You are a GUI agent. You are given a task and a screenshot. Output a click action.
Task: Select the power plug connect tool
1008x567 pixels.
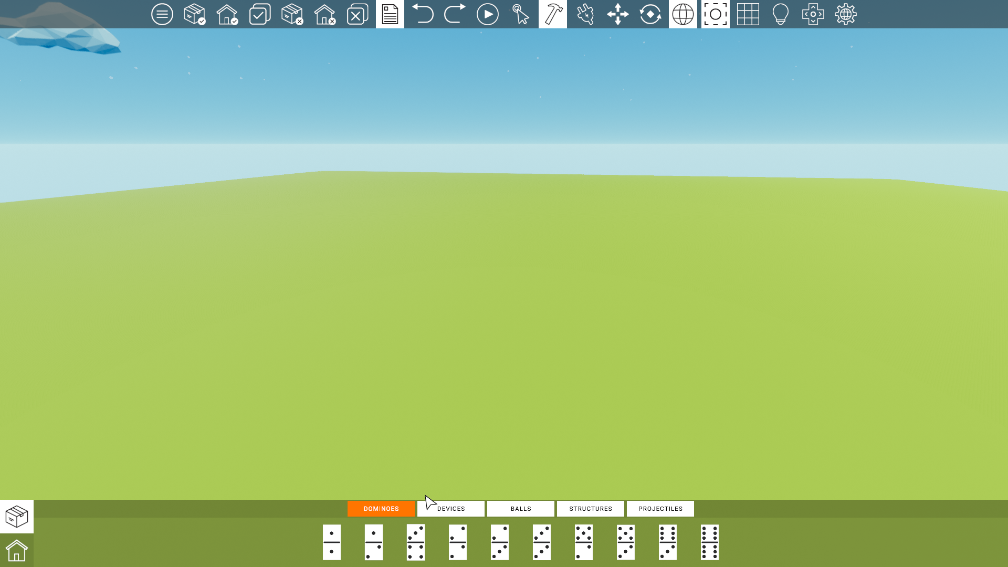(585, 14)
